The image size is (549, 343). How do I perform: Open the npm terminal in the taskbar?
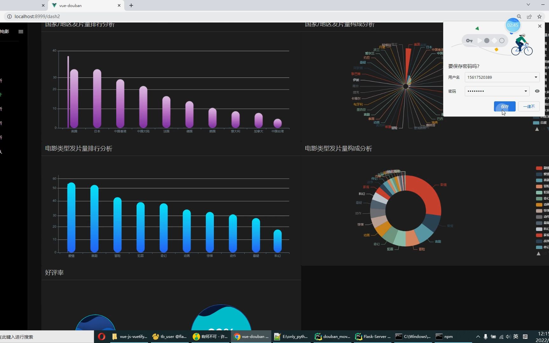coord(444,336)
